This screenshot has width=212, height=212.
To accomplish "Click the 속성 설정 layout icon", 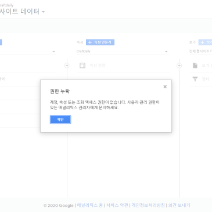I will coord(82,66).
